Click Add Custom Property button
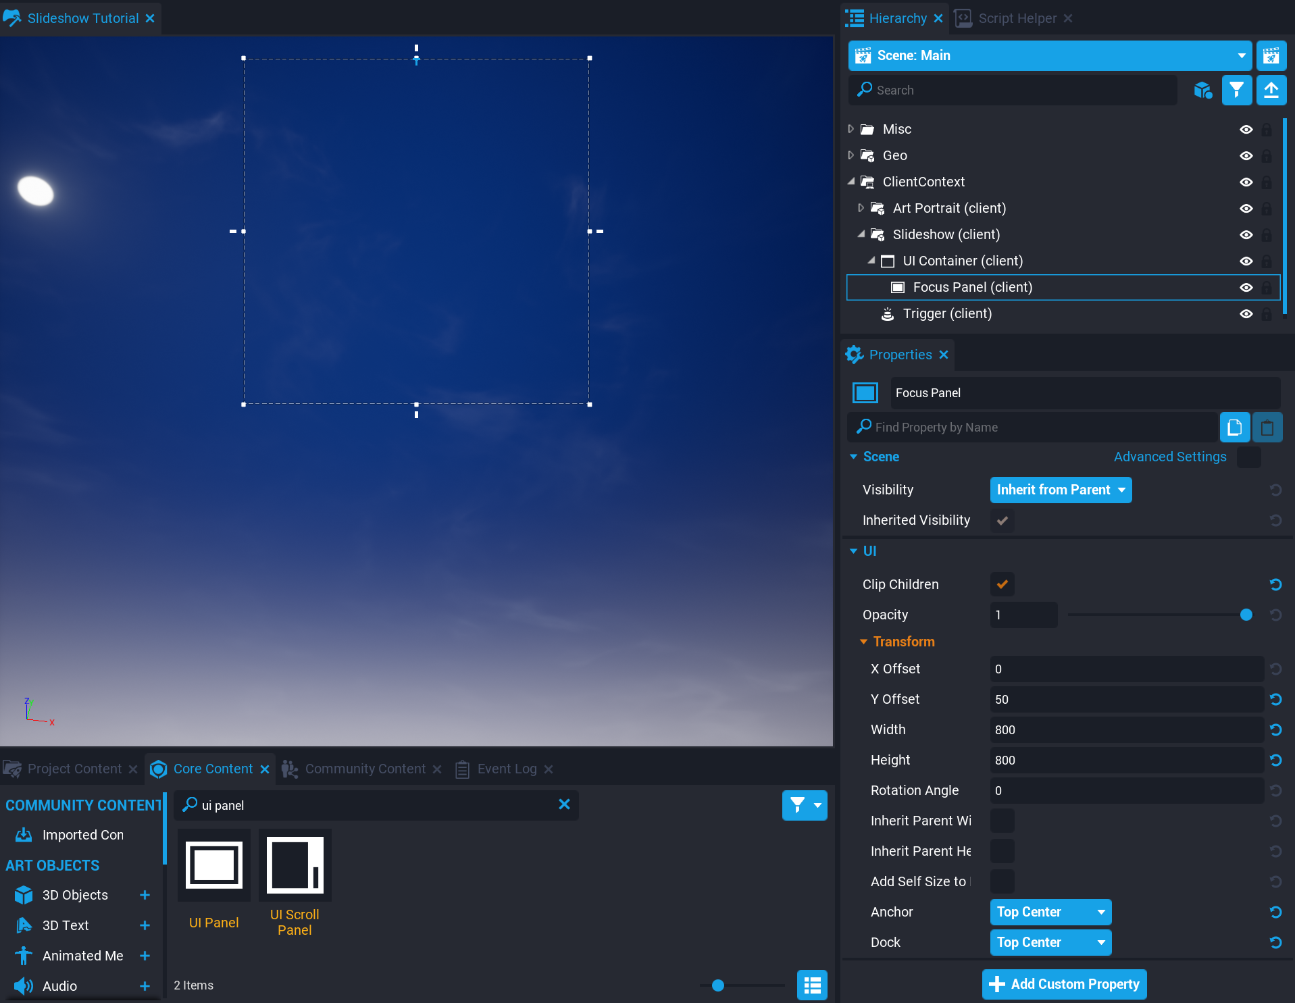Image resolution: width=1295 pixels, height=1003 pixels. tap(1064, 984)
